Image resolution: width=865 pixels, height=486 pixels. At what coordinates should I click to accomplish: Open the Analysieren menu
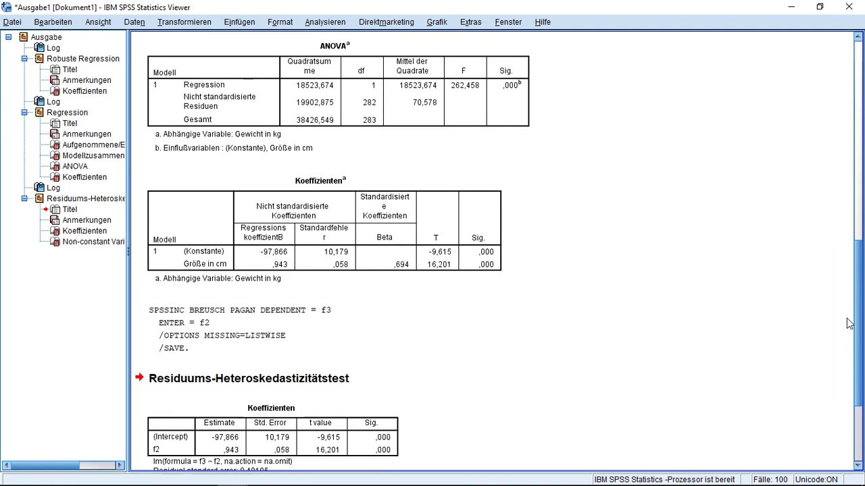click(x=325, y=22)
